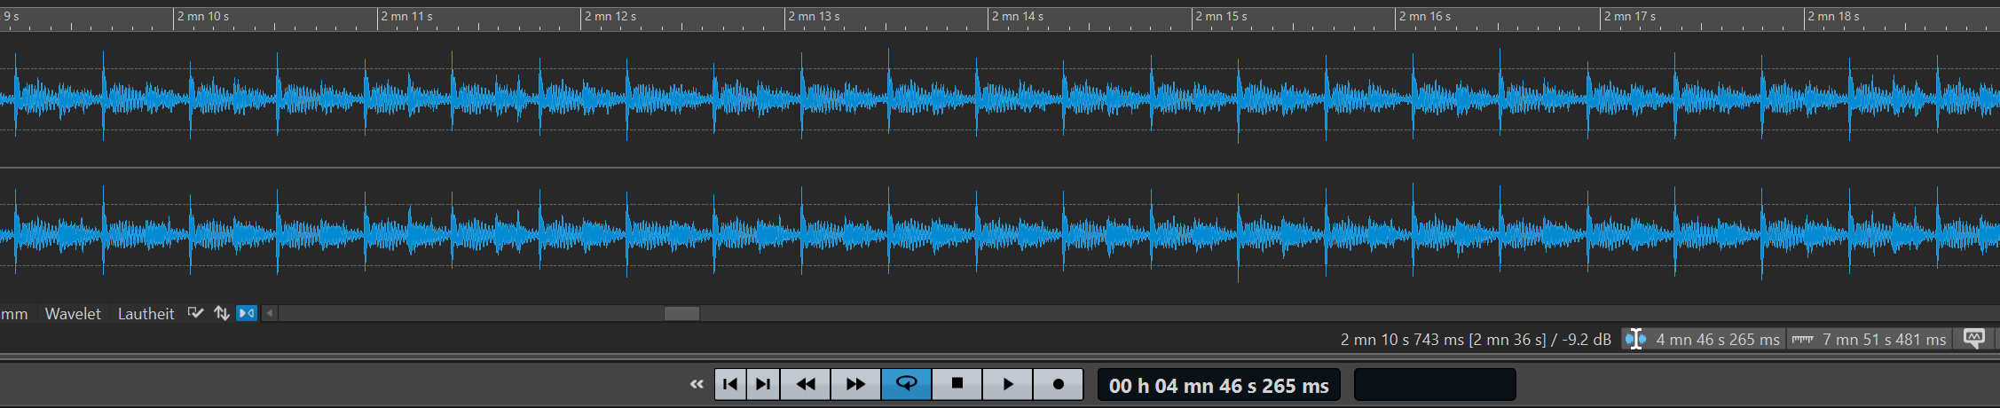2000x408 pixels.
Task: Open the waveform speech-bubble icon in status bar
Action: [1974, 339]
